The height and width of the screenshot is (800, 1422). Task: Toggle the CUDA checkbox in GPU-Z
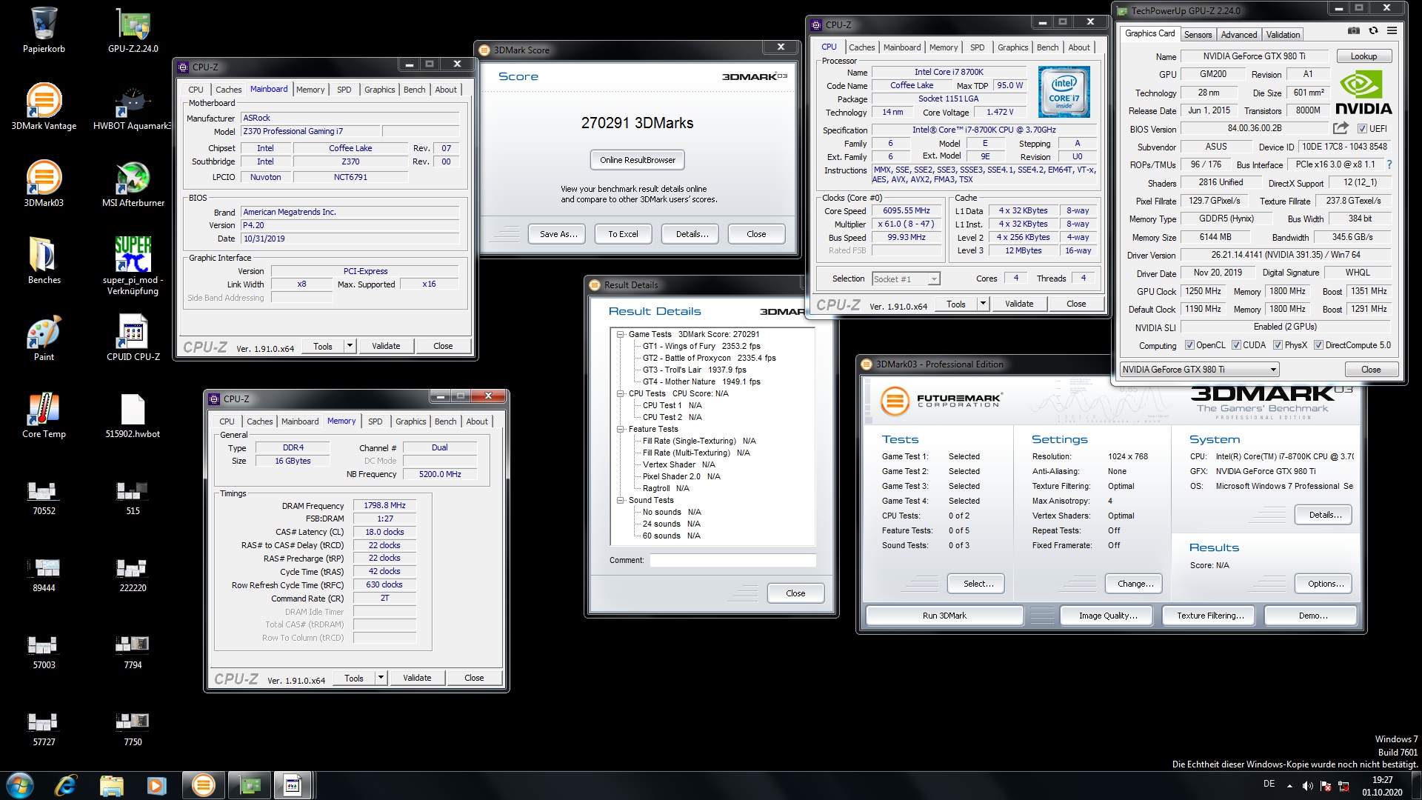1236,345
